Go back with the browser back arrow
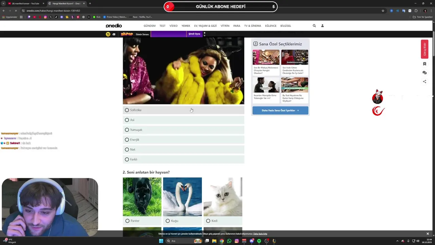 4,11
